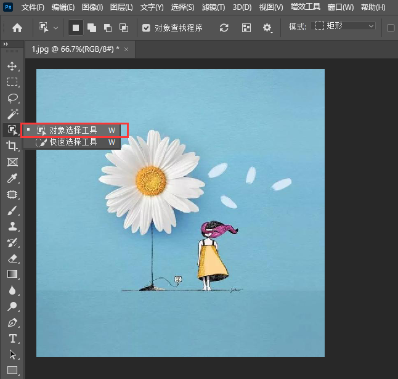Select the Move tool
The image size is (398, 379).
(x=12, y=67)
